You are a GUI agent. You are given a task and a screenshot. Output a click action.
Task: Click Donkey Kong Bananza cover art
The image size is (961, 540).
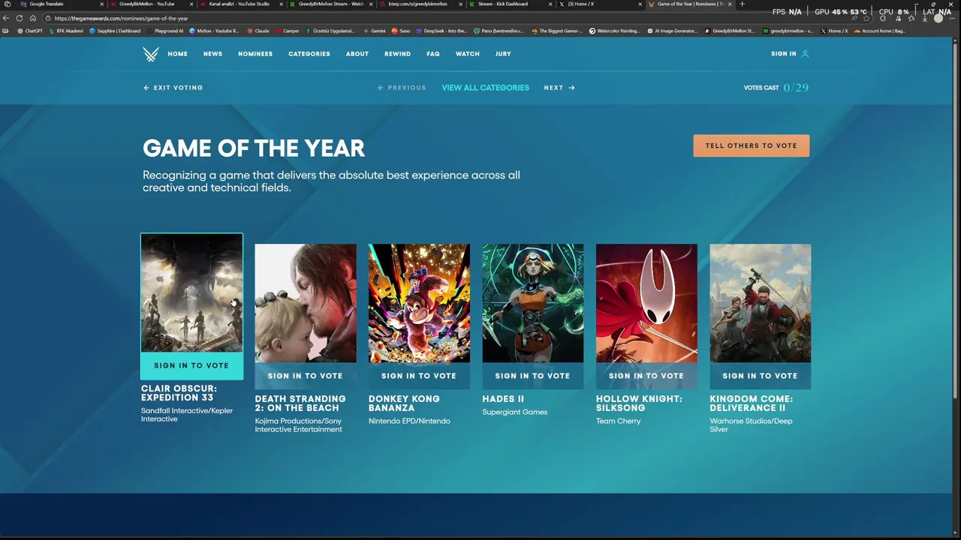pos(419,303)
